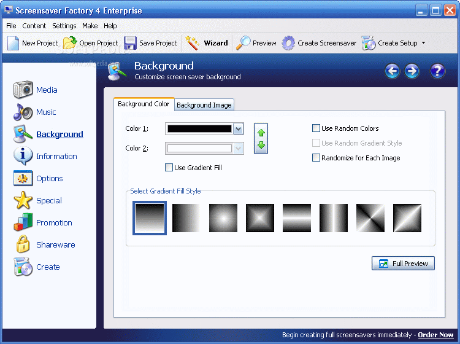460x344 pixels.
Task: Open the Color 1 dropdown arrow
Action: (x=238, y=128)
